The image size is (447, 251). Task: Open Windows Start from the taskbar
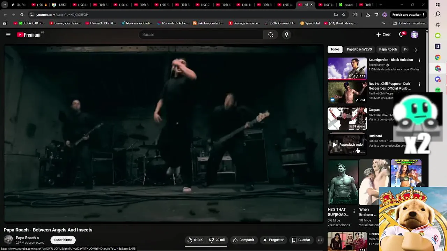coord(438,5)
